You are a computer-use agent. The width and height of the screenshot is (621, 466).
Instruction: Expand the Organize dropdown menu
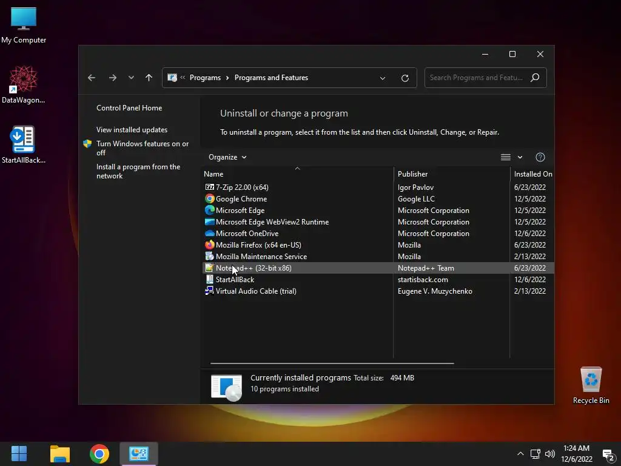[x=227, y=157]
